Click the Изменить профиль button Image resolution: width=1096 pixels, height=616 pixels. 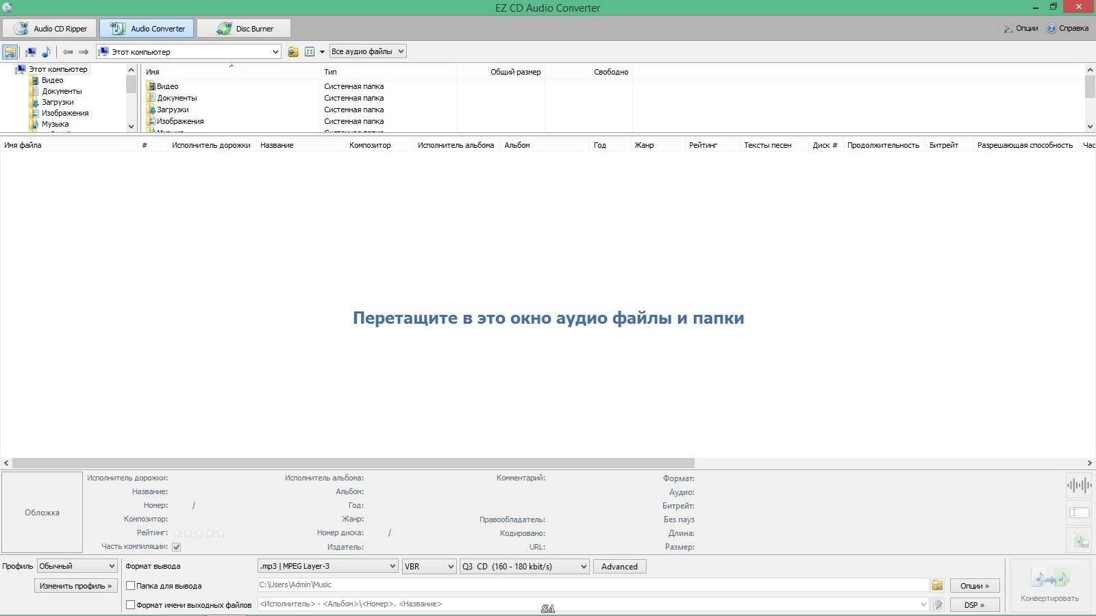click(75, 586)
